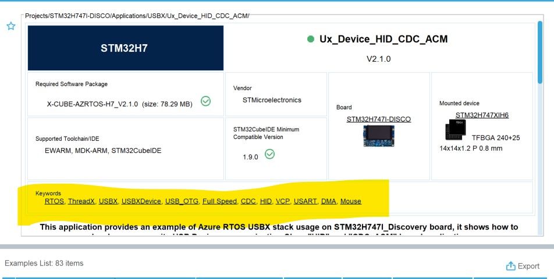Click the green check beside version 1.9.0
This screenshot has width=554, height=279.
tap(269, 154)
